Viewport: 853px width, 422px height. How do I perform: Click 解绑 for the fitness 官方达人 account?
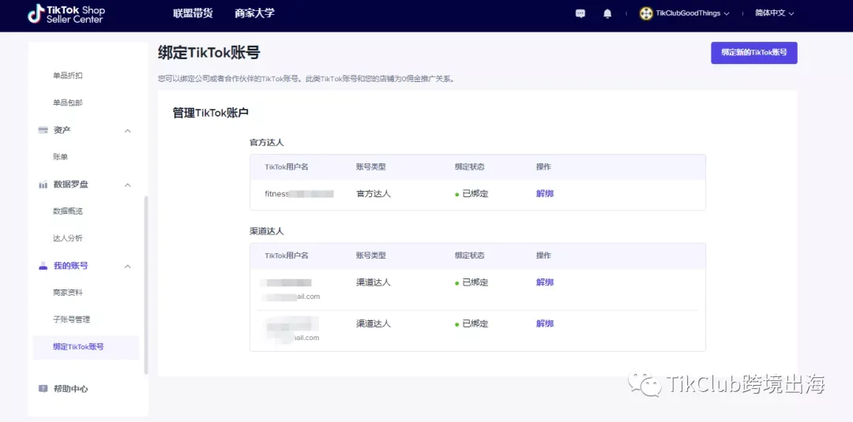544,193
